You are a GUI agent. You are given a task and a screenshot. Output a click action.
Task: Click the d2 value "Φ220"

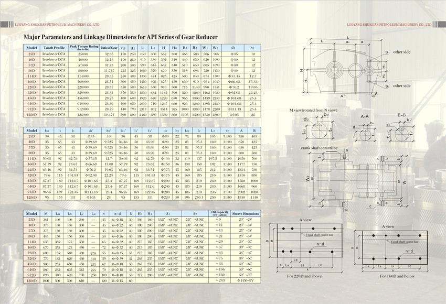tap(165, 198)
